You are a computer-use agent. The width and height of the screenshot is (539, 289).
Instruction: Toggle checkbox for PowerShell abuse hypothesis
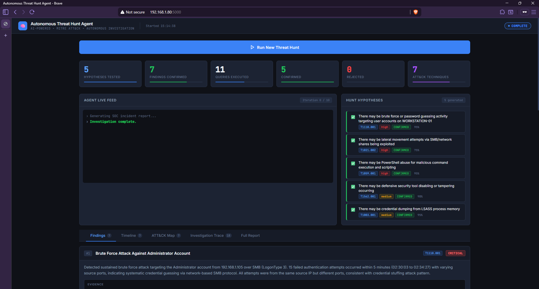coord(353,163)
